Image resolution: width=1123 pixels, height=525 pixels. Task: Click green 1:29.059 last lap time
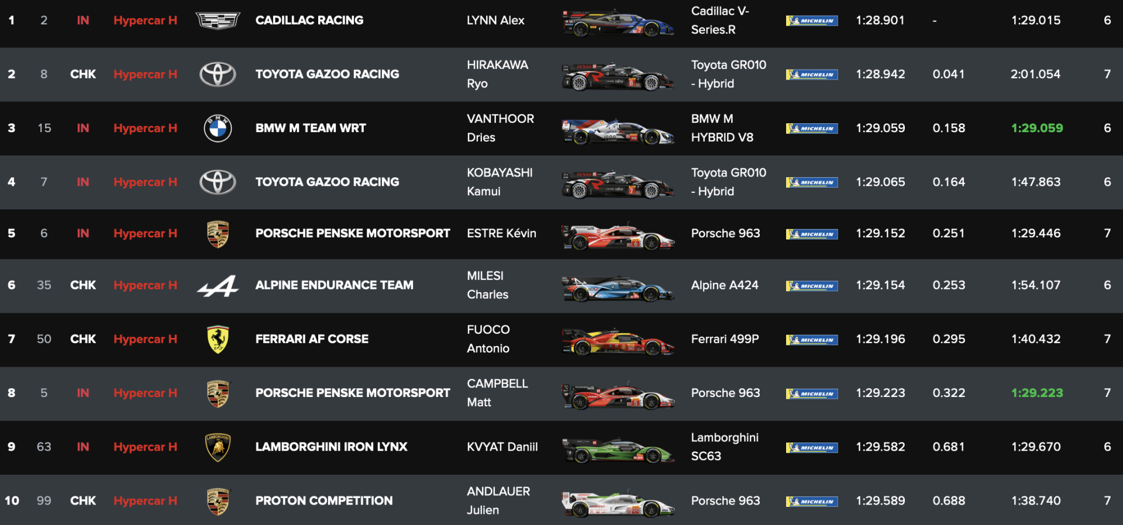(1036, 128)
